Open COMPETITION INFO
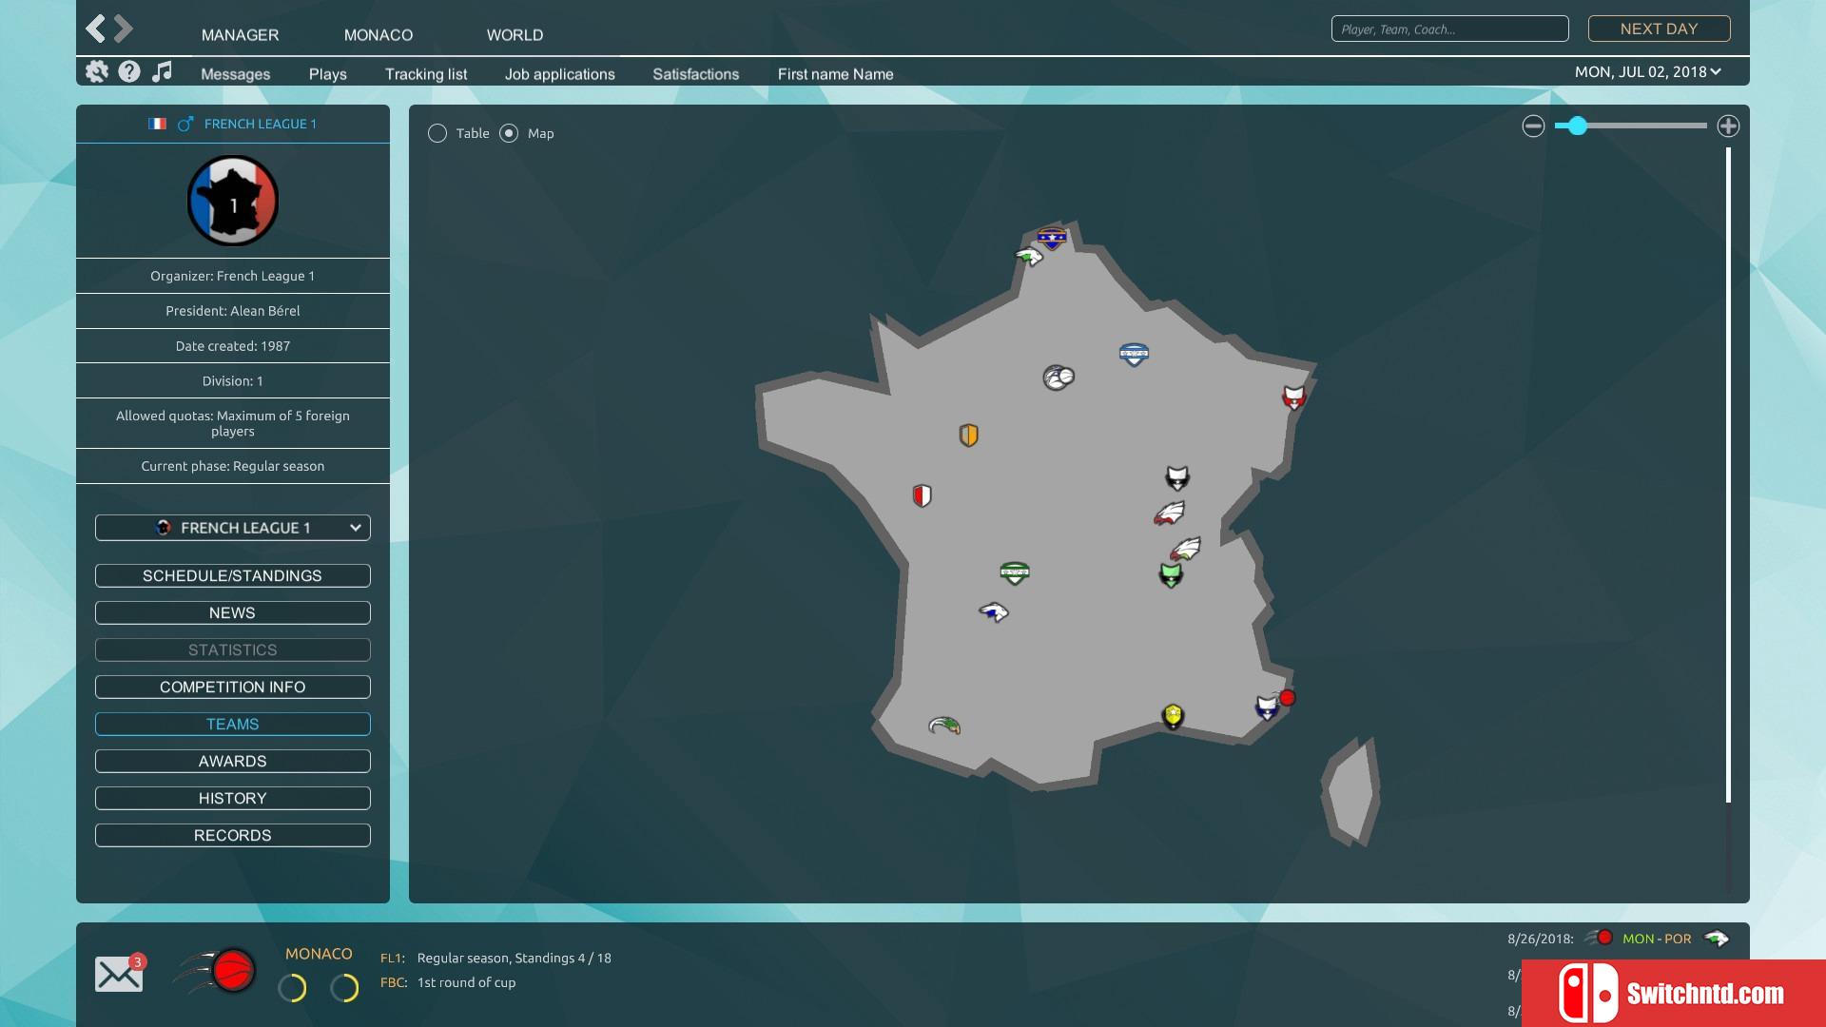This screenshot has height=1027, width=1826. point(233,687)
